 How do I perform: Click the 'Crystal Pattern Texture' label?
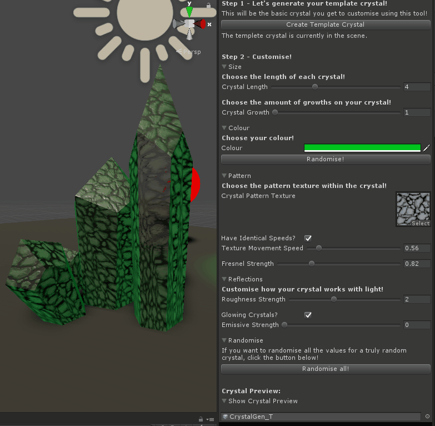(258, 196)
